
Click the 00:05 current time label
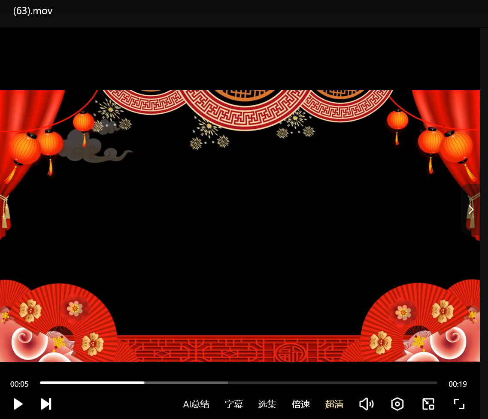pos(19,384)
